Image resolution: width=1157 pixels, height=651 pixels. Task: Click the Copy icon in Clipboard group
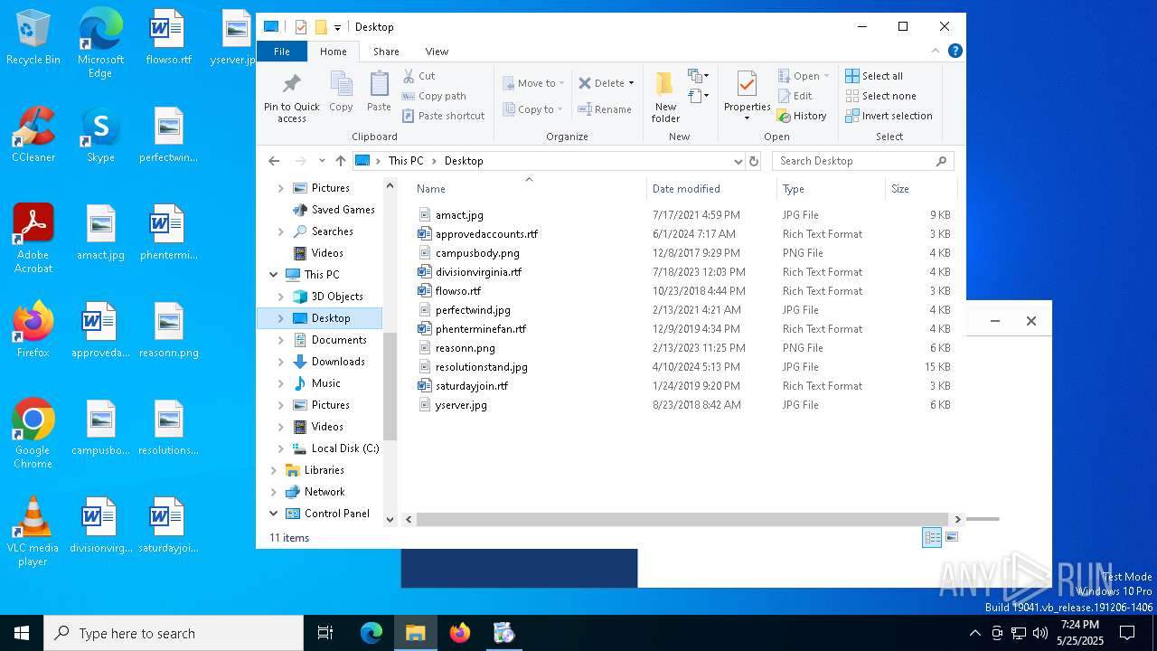[x=341, y=84]
